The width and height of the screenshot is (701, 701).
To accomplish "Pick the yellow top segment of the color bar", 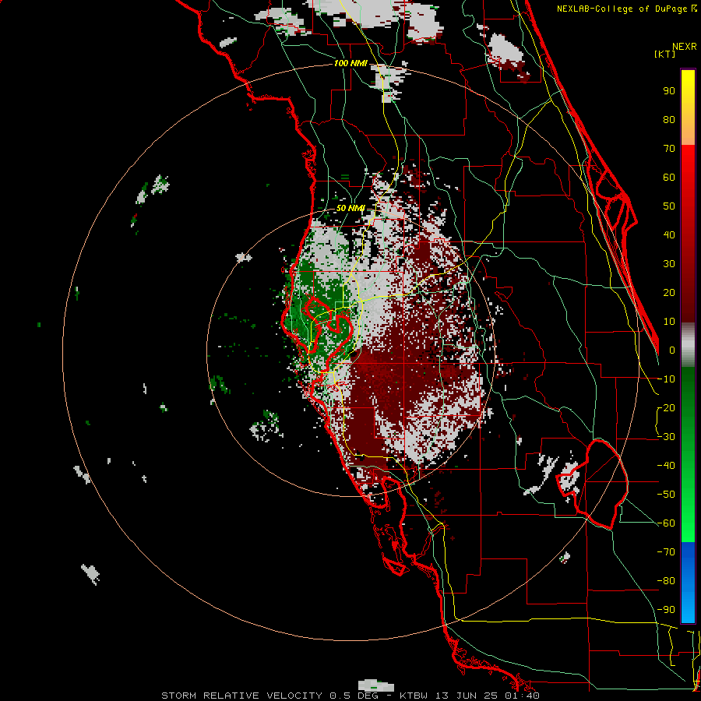I will click(x=688, y=107).
